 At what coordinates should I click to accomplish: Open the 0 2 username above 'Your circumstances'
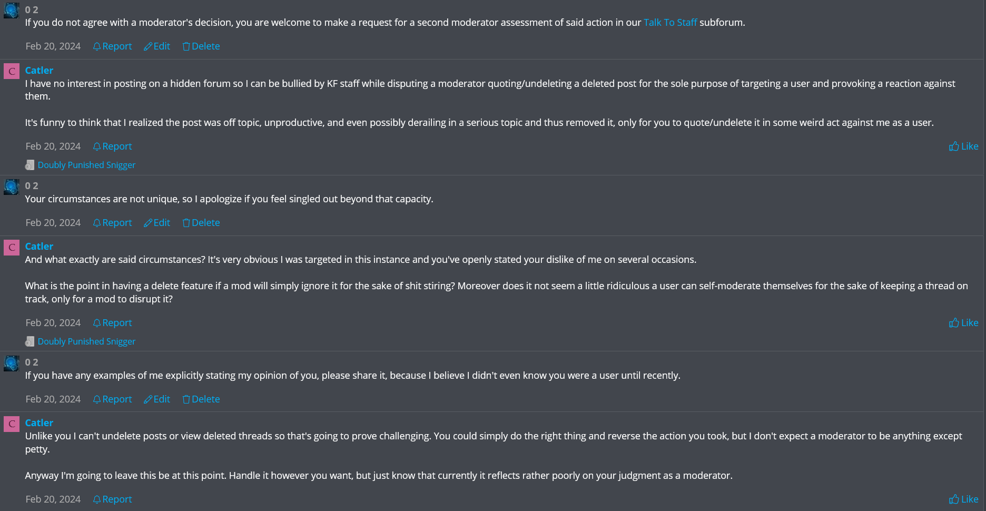tap(32, 186)
